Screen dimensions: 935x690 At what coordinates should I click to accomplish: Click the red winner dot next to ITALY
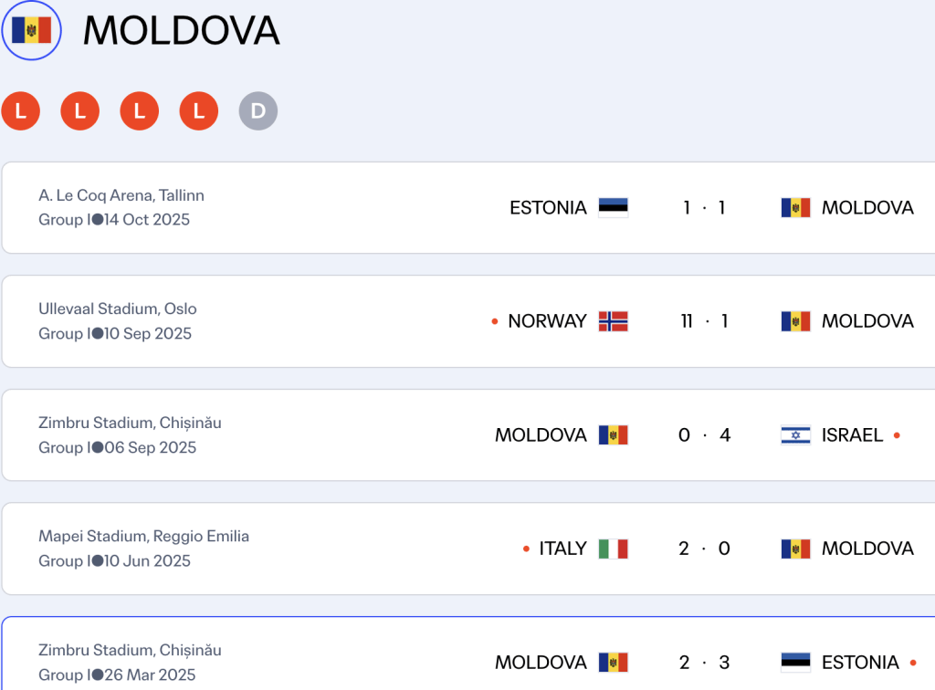(525, 549)
